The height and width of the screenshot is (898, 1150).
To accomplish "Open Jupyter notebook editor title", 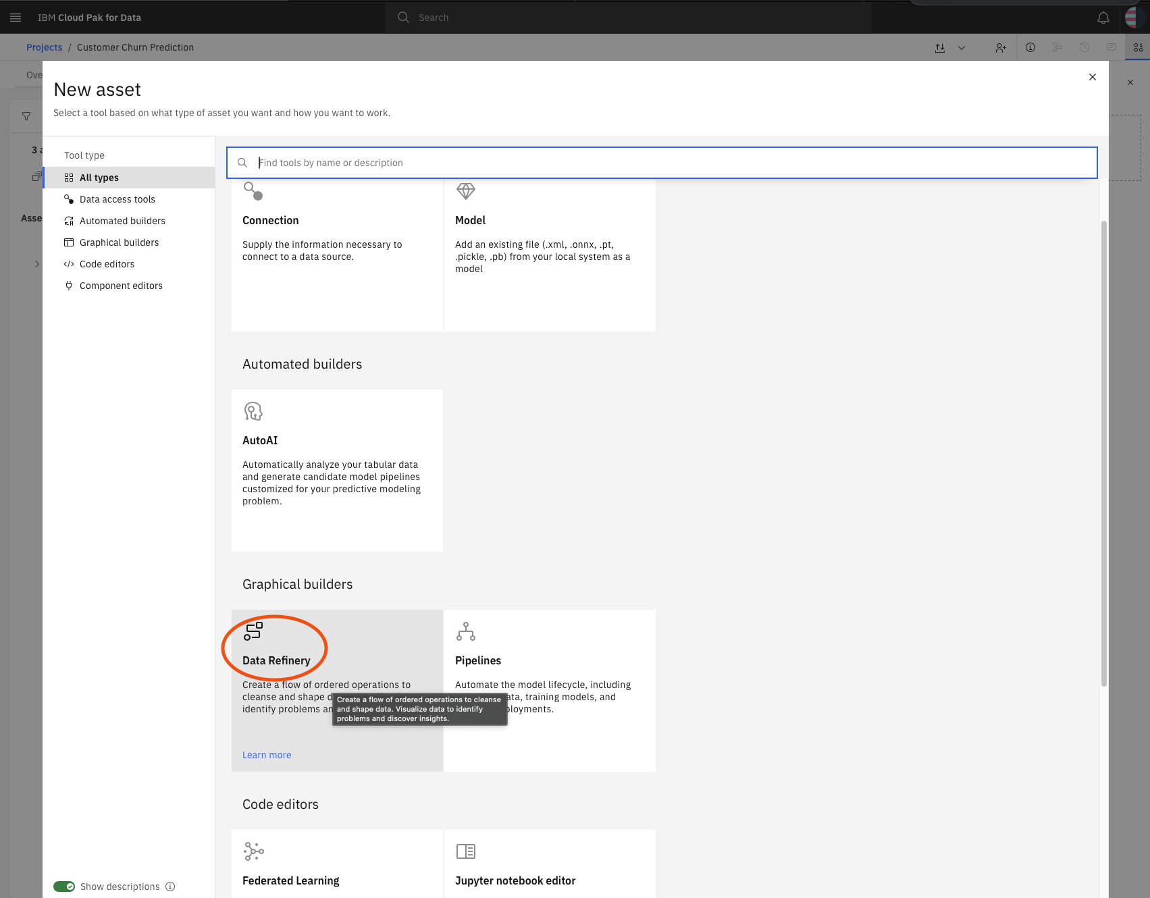I will click(x=515, y=880).
